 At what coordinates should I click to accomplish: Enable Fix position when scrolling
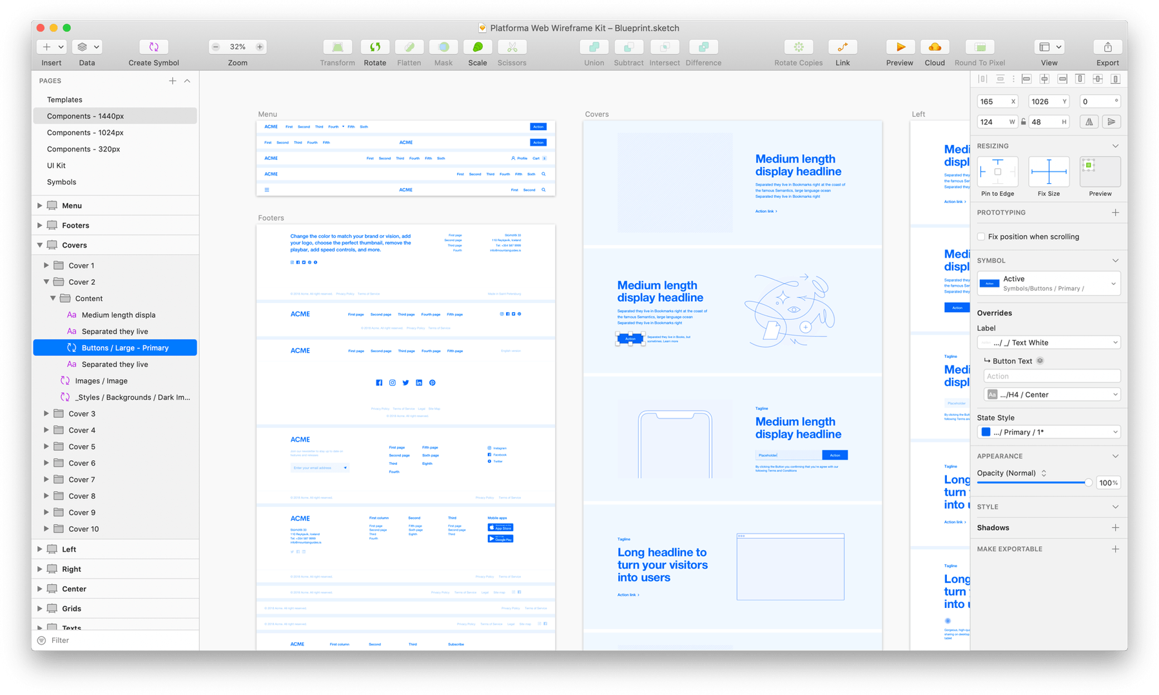click(x=980, y=237)
